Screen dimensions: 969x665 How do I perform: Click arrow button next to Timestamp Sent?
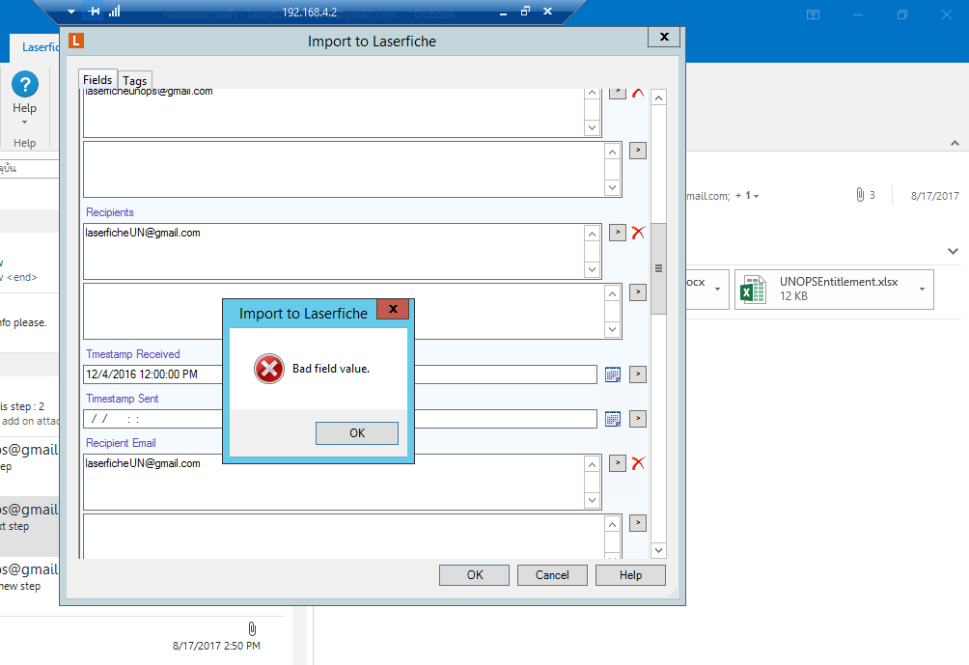(638, 419)
